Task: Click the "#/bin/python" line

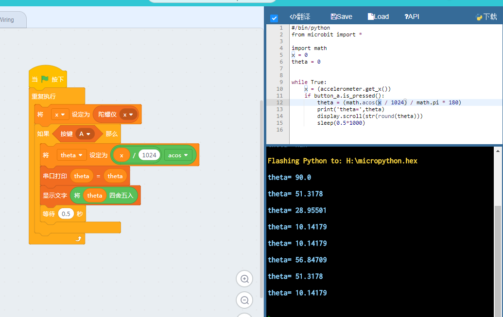Action: [x=311, y=28]
